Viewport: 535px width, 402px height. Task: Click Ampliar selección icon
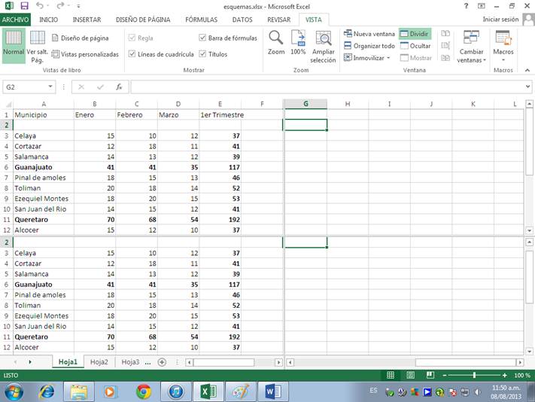(x=323, y=40)
